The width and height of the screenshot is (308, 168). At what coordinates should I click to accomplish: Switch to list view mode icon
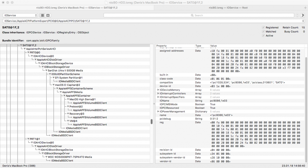click(43, 15)
